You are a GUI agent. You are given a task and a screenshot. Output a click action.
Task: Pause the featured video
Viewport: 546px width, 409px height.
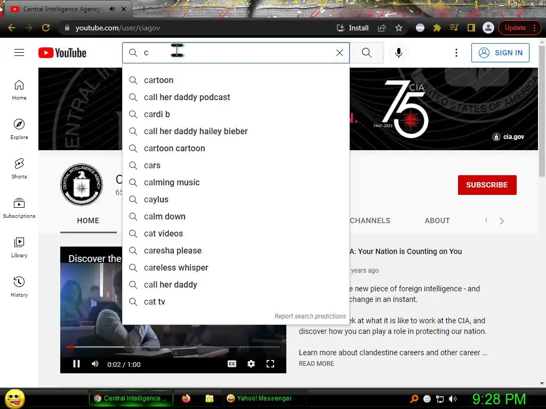[76, 364]
